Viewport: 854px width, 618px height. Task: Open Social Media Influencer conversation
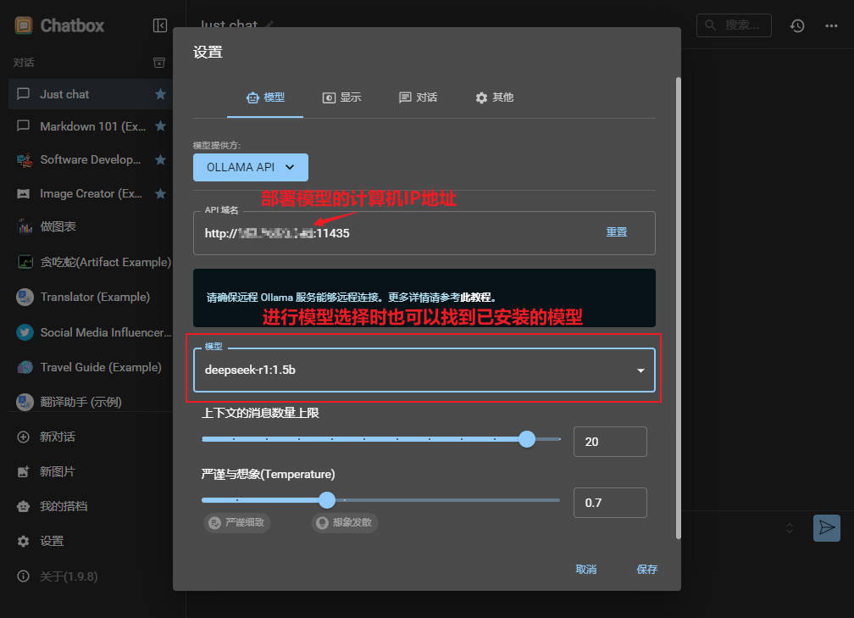coord(91,332)
